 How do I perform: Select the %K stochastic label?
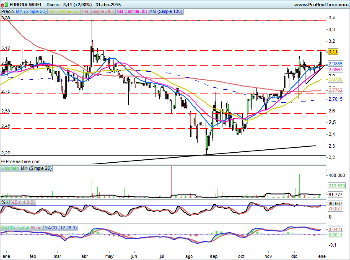5,202
